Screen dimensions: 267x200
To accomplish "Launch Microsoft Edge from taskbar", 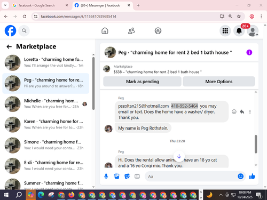I will coord(41,195).
